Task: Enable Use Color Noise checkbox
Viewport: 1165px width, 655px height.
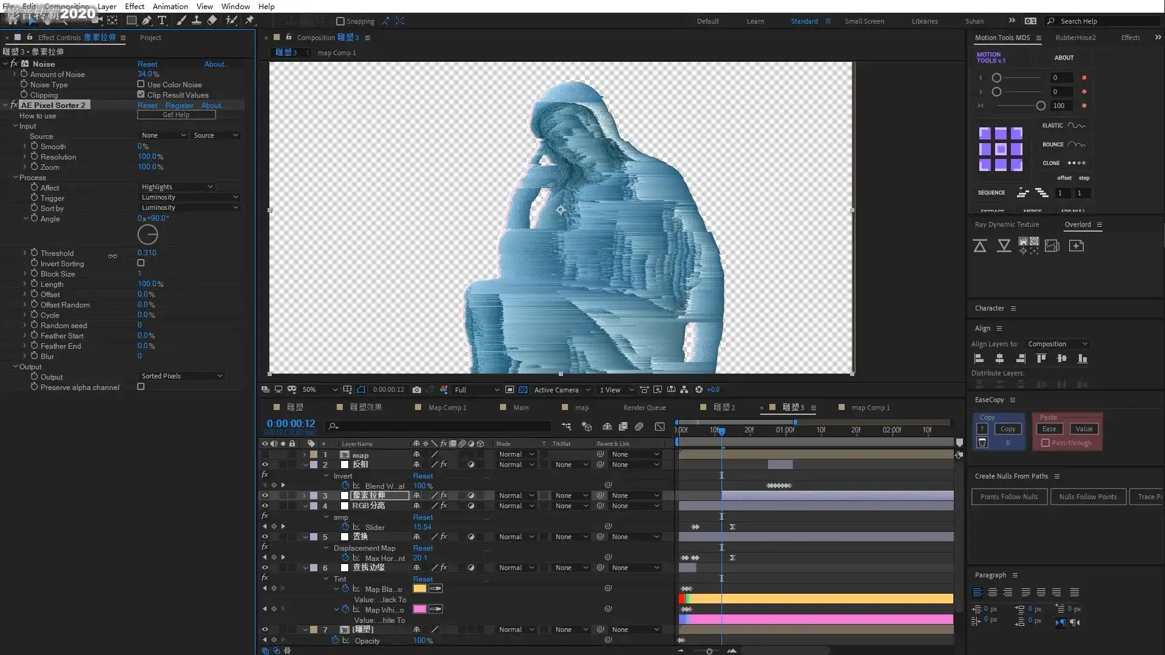Action: pyautogui.click(x=141, y=84)
